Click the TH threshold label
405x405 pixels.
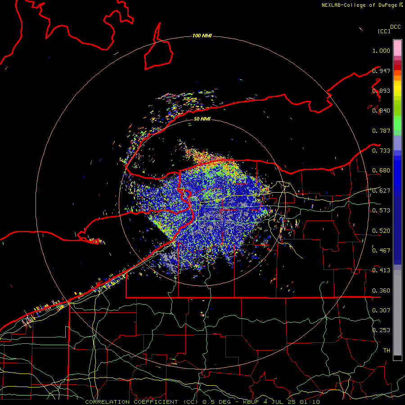click(387, 351)
